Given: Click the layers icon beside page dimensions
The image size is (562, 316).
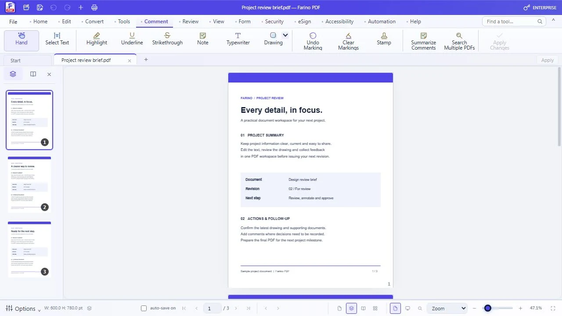Looking at the screenshot, I should [89, 309].
